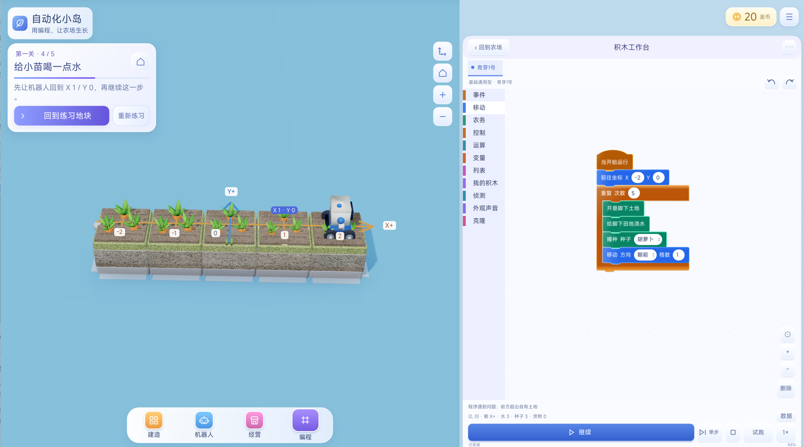This screenshot has width=804, height=447.
Task: Click 回到农场 back button
Action: pyautogui.click(x=488, y=47)
